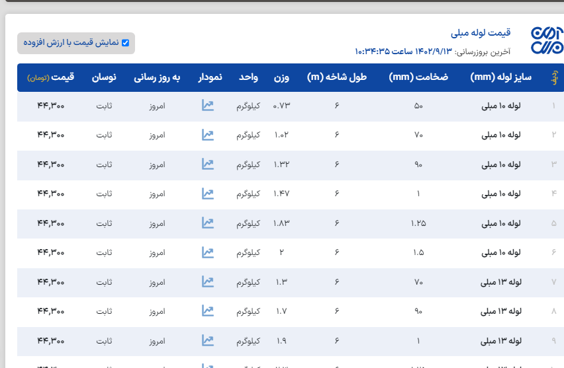Open chart icon in row 9

(x=208, y=341)
